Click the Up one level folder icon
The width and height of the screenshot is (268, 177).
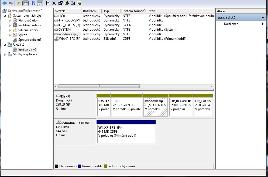click(x=19, y=3)
